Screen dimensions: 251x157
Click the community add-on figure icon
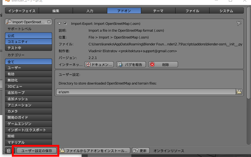click(239, 23)
